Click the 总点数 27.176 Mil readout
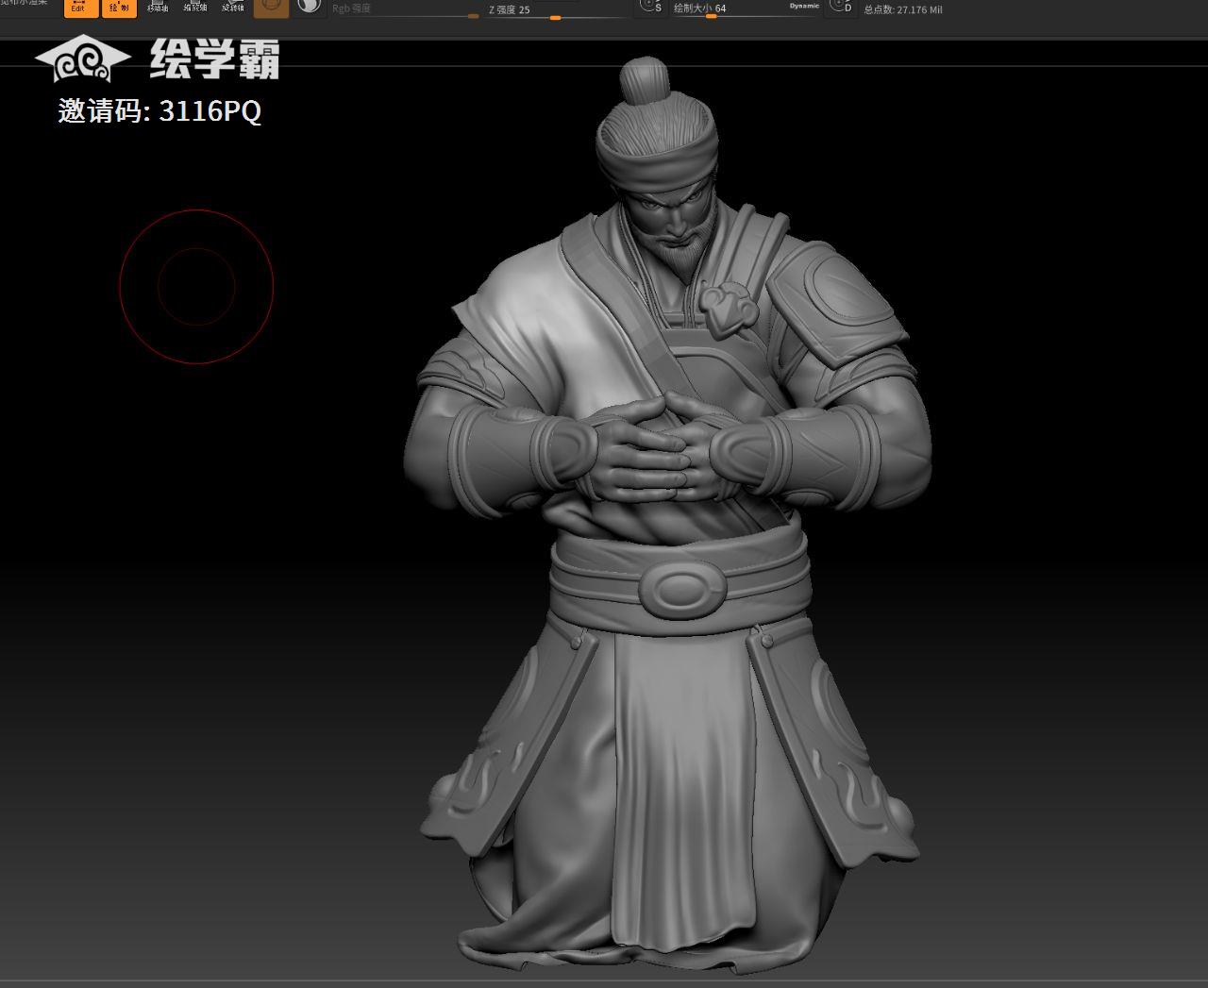 [903, 10]
